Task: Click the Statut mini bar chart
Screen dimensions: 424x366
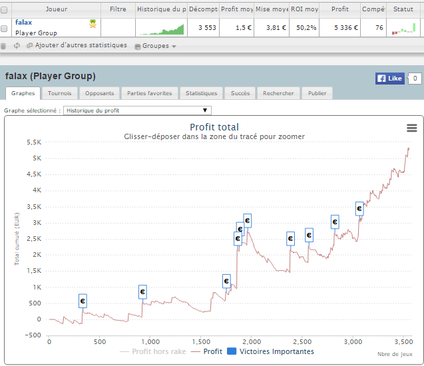Action: click(403, 28)
